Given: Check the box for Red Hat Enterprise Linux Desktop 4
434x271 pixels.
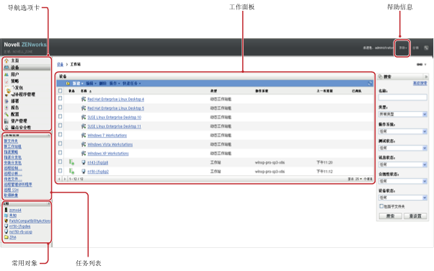Looking at the screenshot, I should (x=60, y=98).
